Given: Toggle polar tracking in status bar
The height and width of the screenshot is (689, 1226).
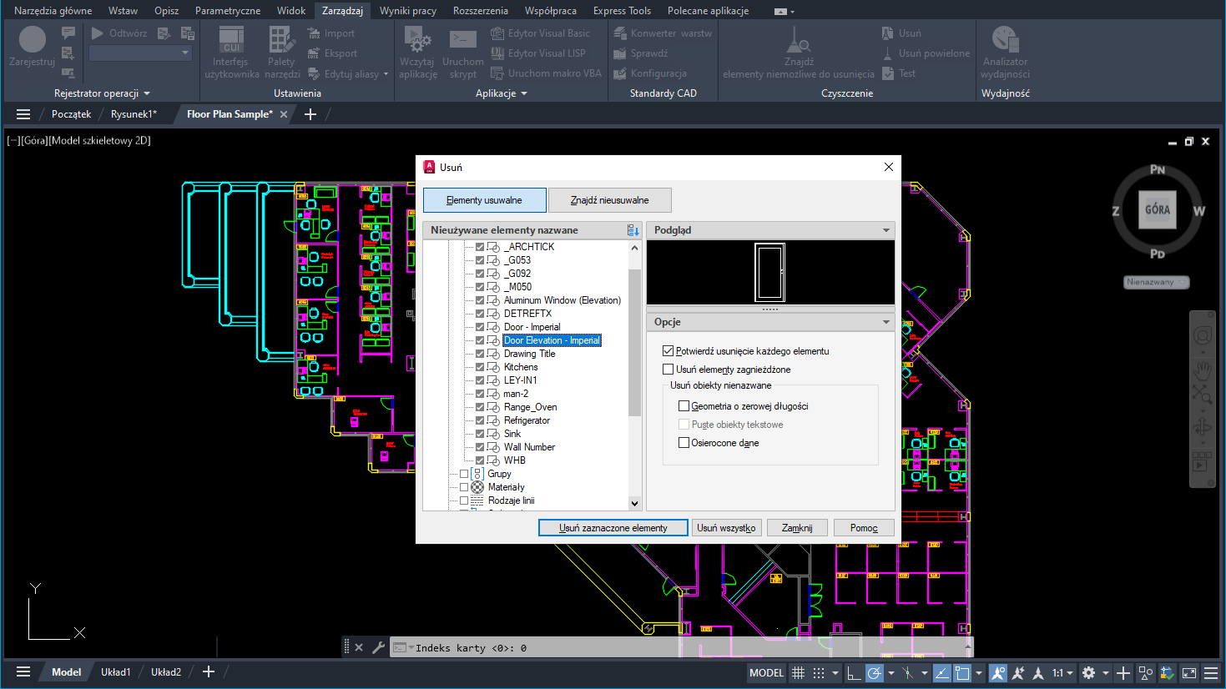Looking at the screenshot, I should pos(874,673).
